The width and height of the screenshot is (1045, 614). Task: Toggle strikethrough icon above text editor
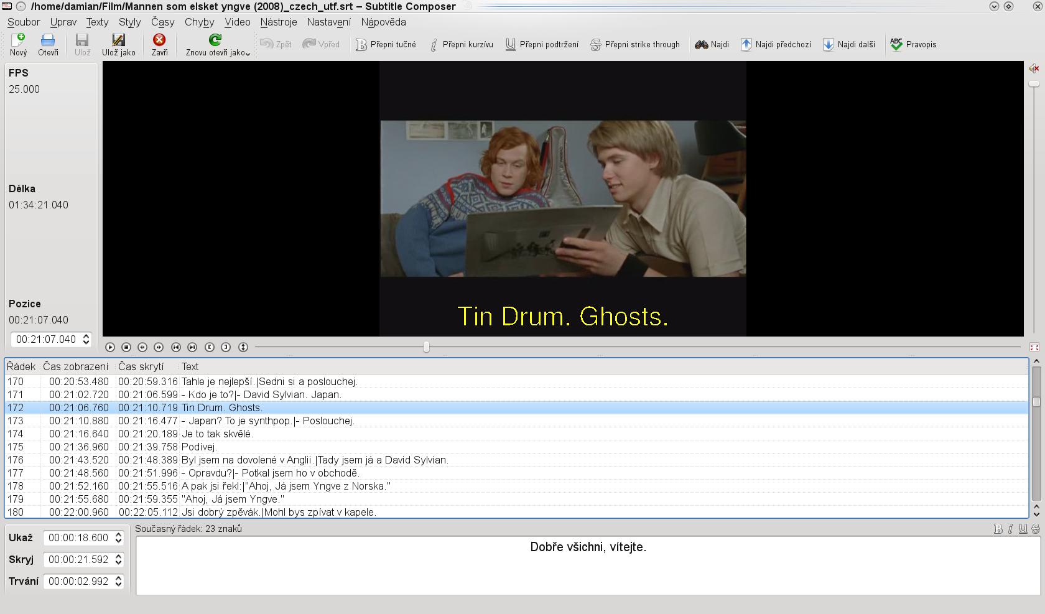[x=1036, y=529]
